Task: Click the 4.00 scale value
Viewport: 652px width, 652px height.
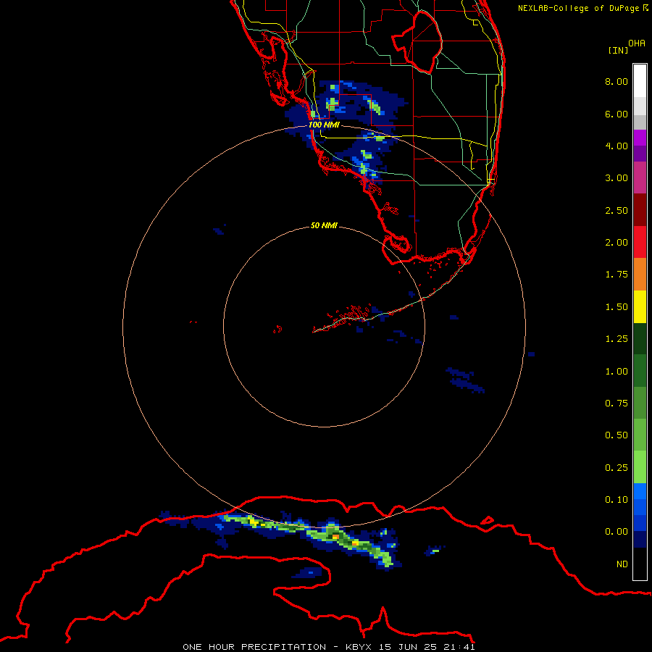Action: coord(617,146)
